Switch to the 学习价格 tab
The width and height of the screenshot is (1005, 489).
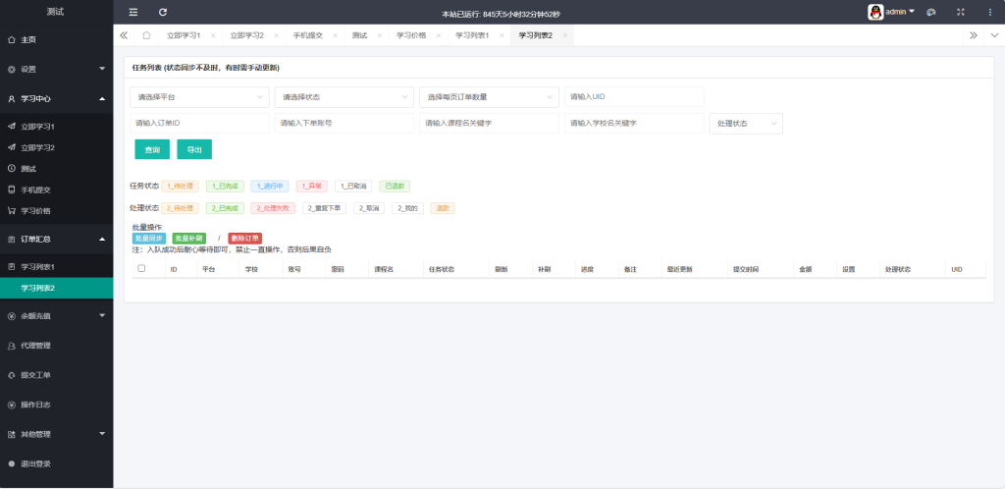coord(411,35)
